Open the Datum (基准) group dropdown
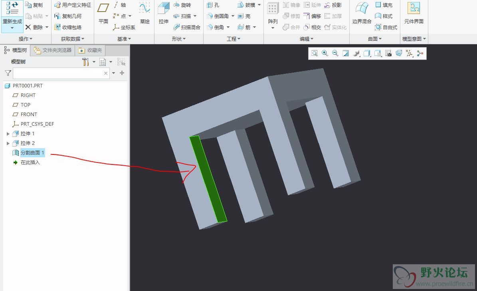Screen dimensions: 477x291 point(124,39)
